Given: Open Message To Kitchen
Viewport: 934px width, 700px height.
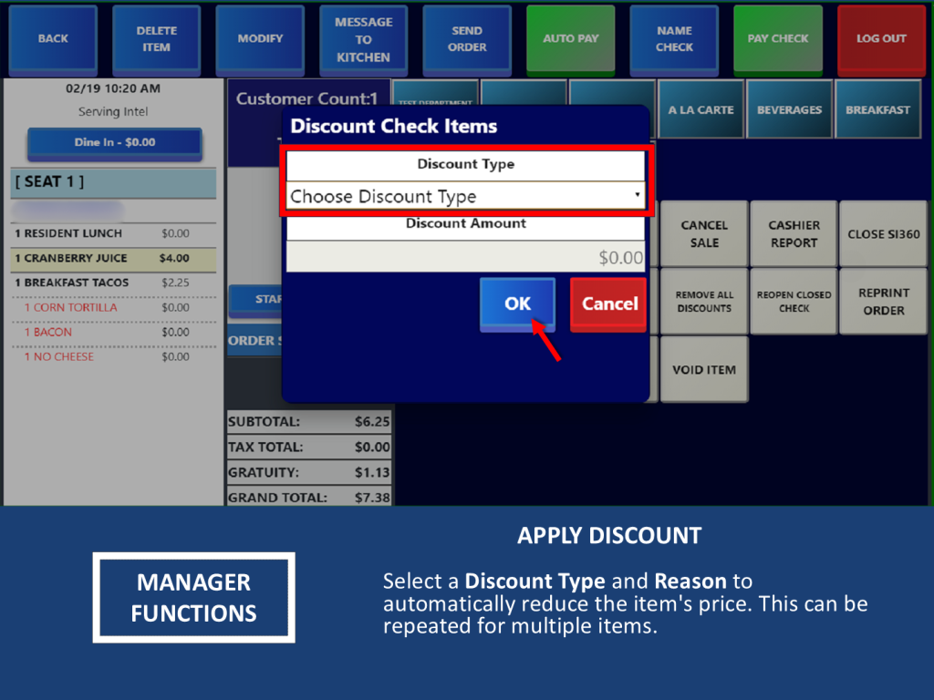Looking at the screenshot, I should pyautogui.click(x=363, y=39).
